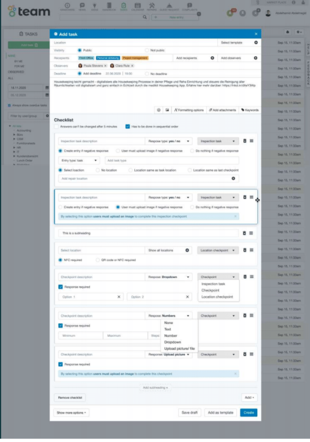
Task: Open the 'Show more options' dropdown
Action: [72, 413]
